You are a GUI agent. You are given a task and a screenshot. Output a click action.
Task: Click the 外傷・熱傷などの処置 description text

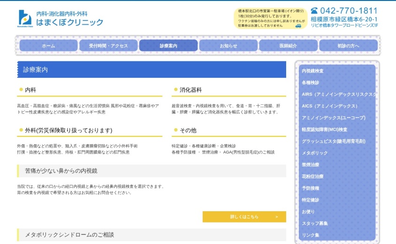[x=77, y=149]
